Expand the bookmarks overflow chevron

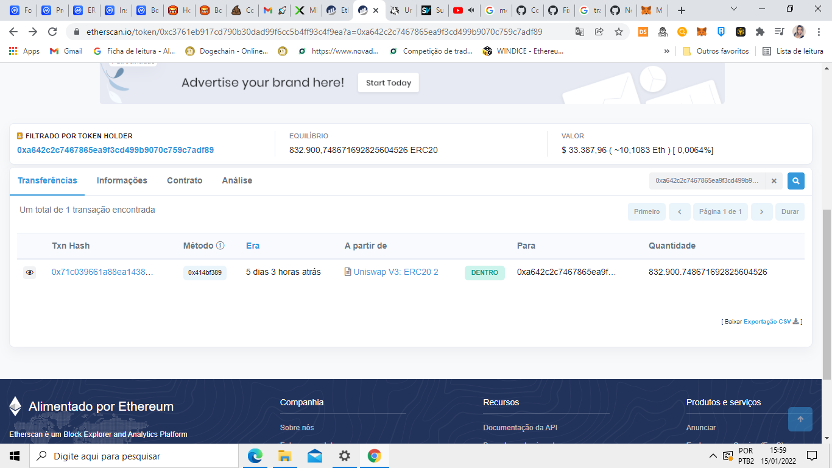click(x=667, y=51)
